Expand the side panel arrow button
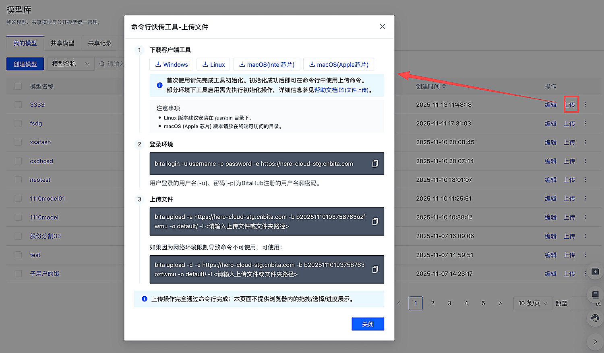 (x=595, y=342)
